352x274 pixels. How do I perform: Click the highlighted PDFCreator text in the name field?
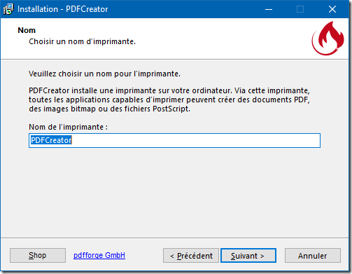pyautogui.click(x=51, y=140)
